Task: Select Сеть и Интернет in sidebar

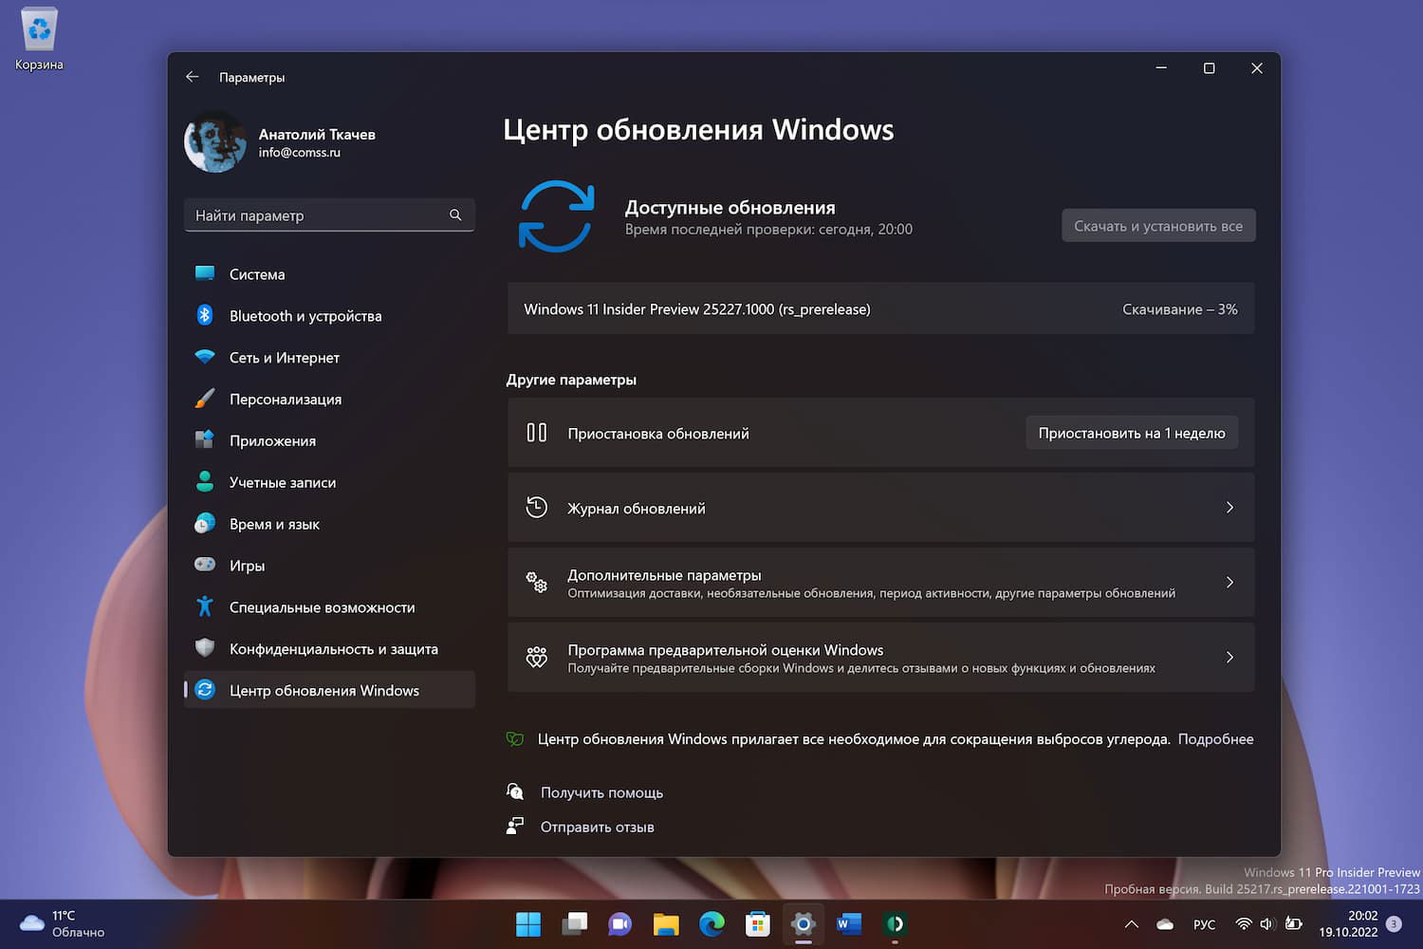Action: [x=284, y=357]
